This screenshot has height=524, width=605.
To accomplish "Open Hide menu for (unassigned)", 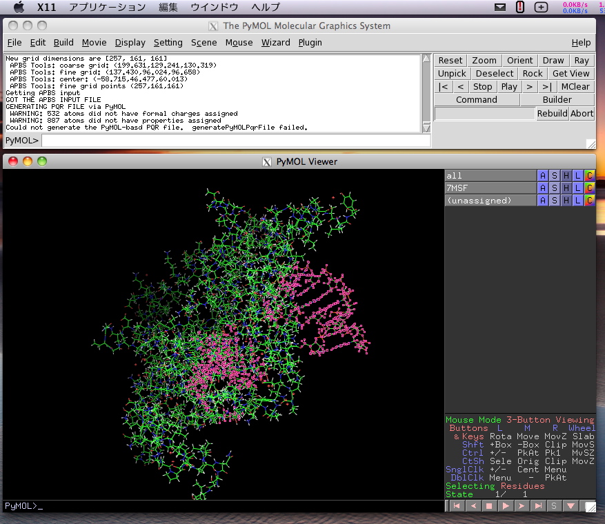I will click(x=566, y=201).
